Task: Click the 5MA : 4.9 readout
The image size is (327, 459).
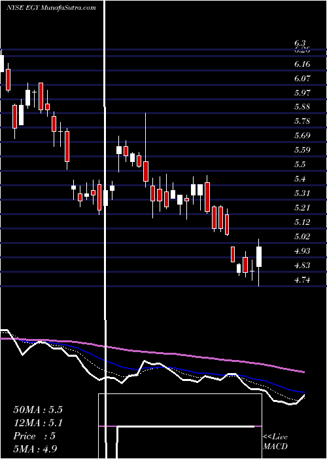Action: pos(35,449)
